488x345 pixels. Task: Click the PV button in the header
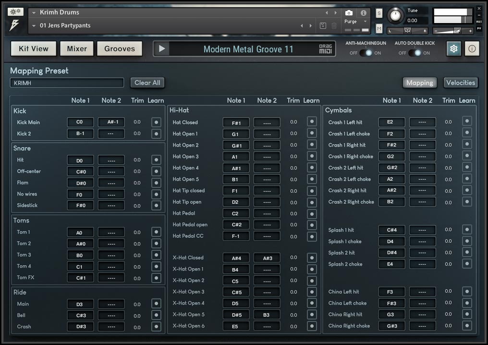[x=479, y=28]
